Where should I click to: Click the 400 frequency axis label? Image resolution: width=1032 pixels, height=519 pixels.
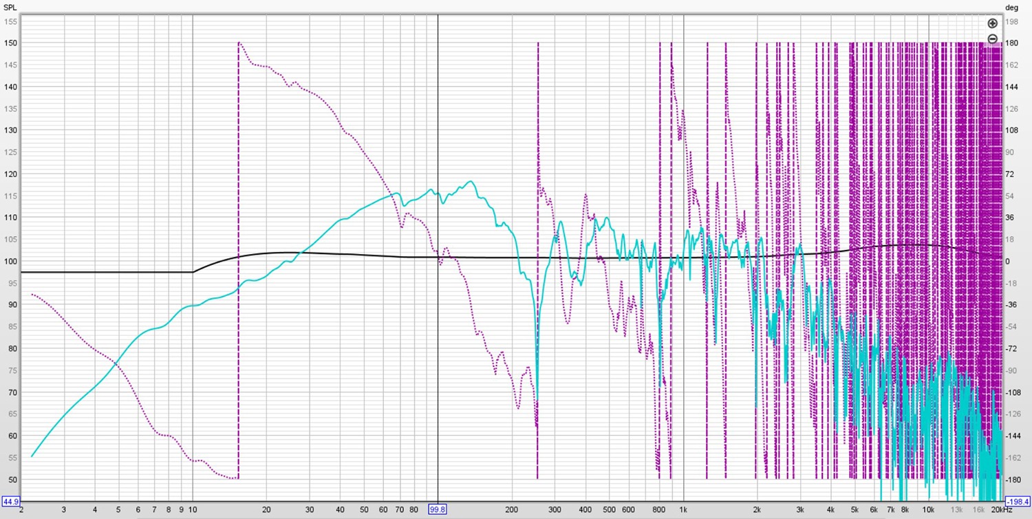coord(585,510)
